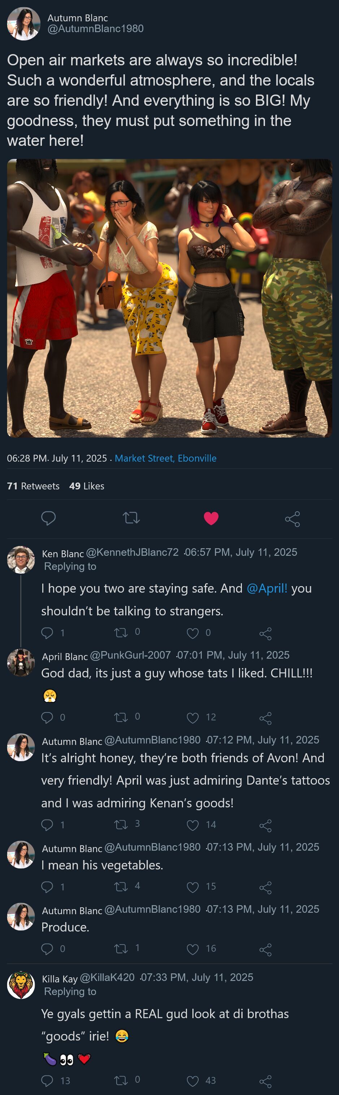Share the "Produce." reply
Screen dimensions: 339x1095
point(265,949)
